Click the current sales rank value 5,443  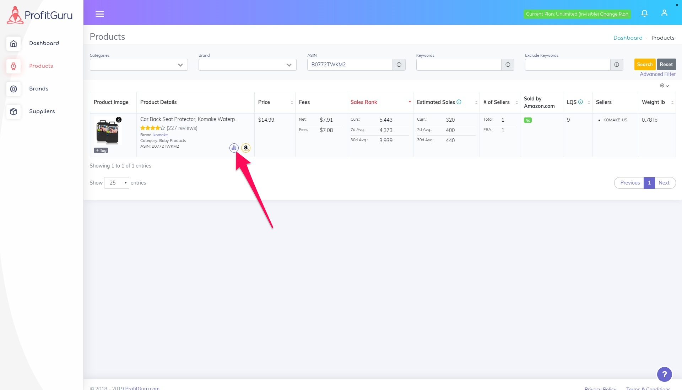(x=386, y=120)
